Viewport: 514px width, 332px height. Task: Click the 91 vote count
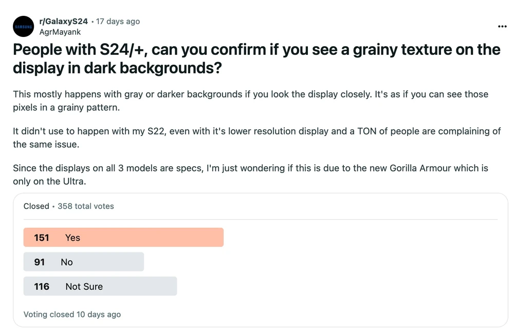pos(40,262)
